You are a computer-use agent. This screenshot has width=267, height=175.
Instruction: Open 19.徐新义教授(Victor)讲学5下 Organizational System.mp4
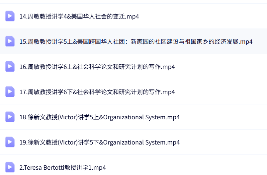[x=100, y=142]
